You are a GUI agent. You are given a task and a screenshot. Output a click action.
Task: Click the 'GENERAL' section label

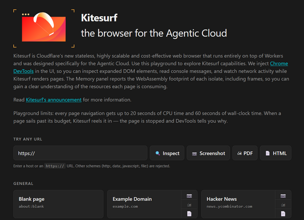pyautogui.click(x=23, y=184)
